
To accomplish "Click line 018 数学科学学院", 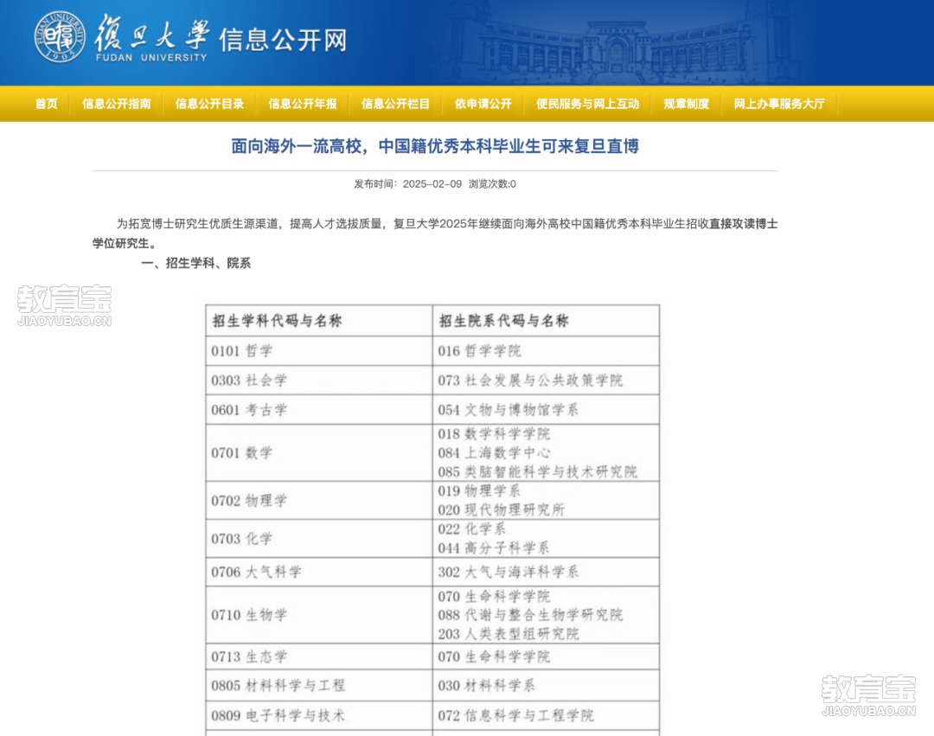I will (x=494, y=433).
